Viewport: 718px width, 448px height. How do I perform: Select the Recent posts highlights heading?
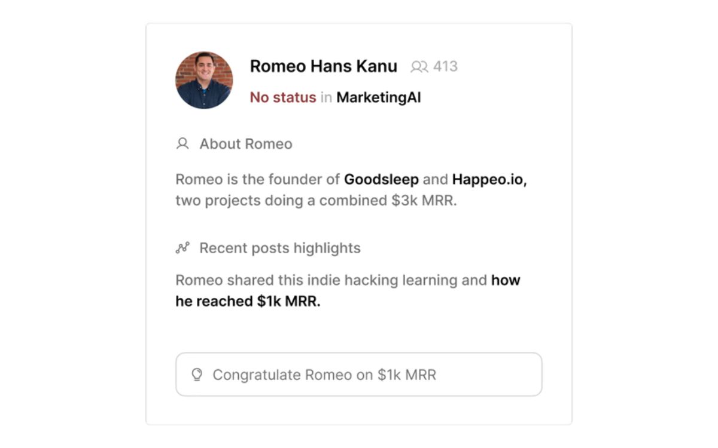click(280, 248)
